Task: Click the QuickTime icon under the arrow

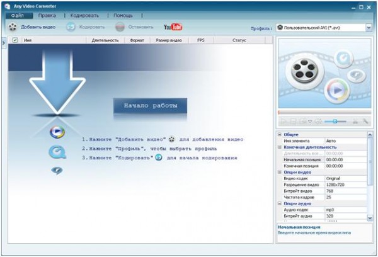Action: click(x=57, y=152)
